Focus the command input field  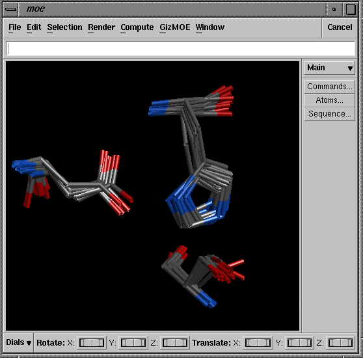181,49
